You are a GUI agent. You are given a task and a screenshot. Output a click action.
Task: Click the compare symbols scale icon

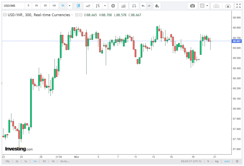(134, 6)
